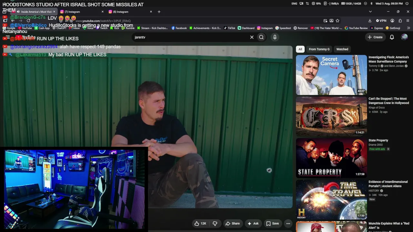
Task: Open the State Property title link
Action: (378, 140)
